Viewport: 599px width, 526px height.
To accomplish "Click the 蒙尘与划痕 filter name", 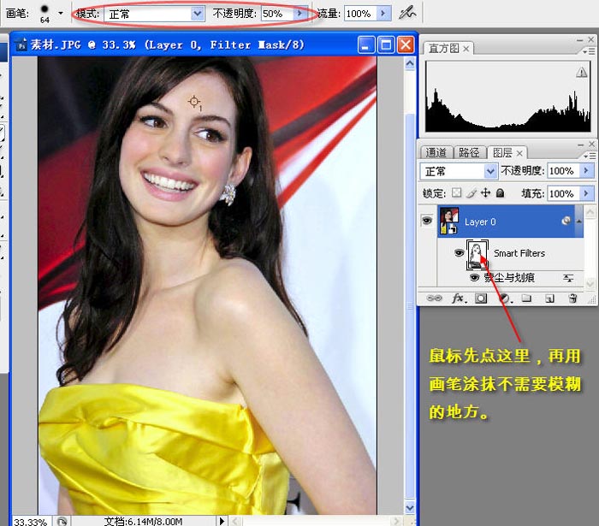I will point(509,278).
